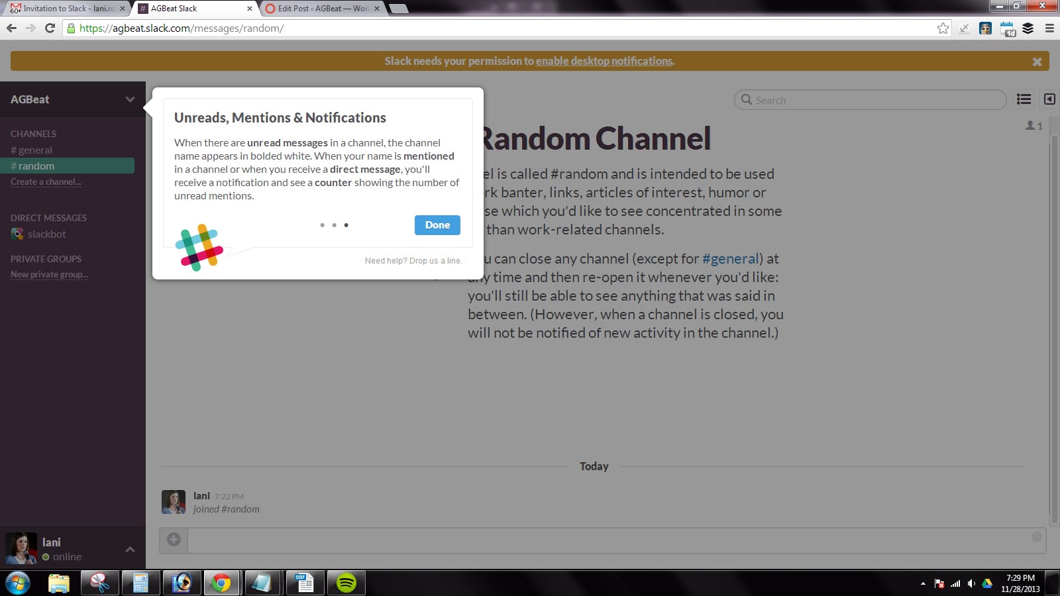
Task: Click the Search input field
Action: [874, 100]
